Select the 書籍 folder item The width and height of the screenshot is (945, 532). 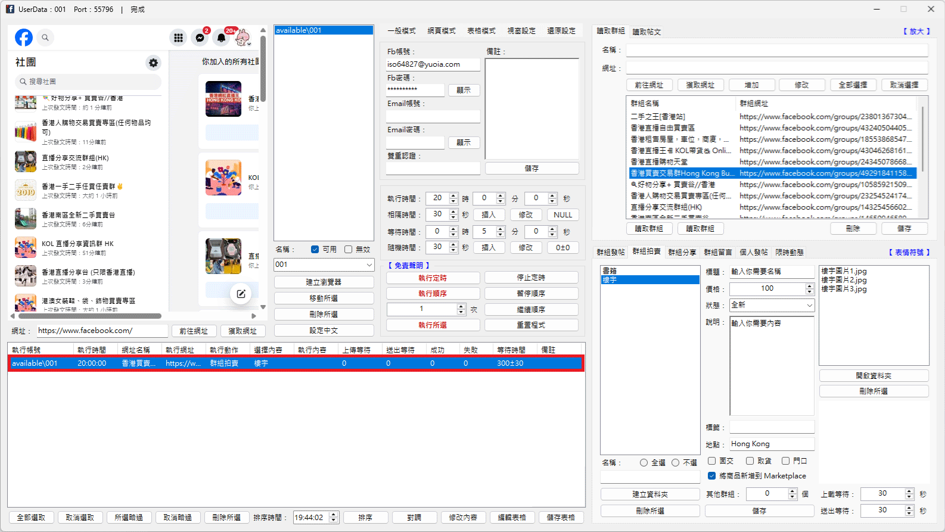coord(650,271)
